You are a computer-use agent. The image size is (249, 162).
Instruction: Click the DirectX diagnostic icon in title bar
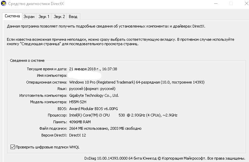(3, 3)
